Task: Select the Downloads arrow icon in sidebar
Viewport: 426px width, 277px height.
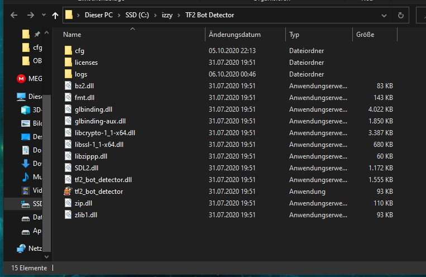Action: tap(25, 164)
